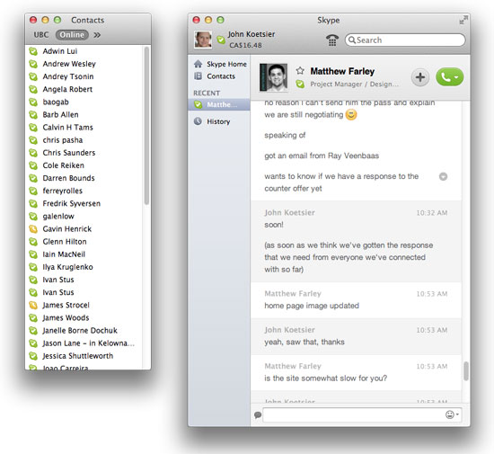Click message 'home page image updated'
The height and width of the screenshot is (454, 494).
click(312, 306)
